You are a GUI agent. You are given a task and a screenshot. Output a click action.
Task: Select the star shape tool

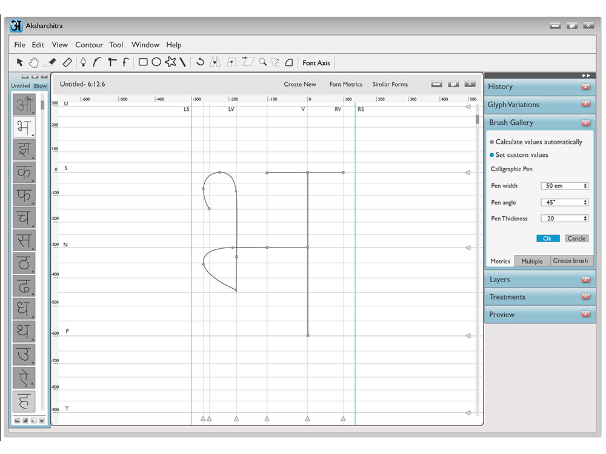click(170, 62)
